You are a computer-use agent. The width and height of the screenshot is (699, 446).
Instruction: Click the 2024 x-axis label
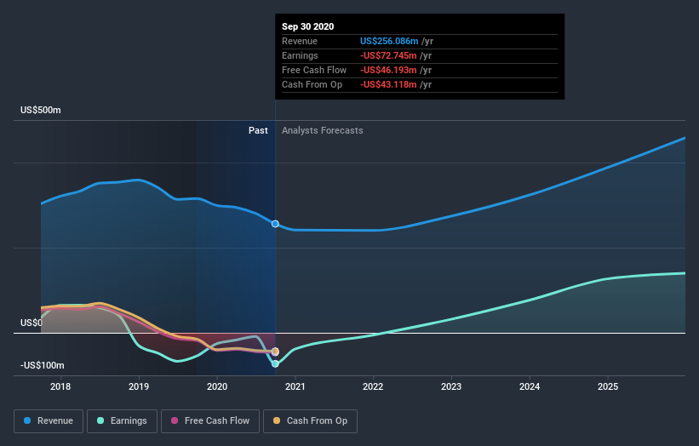(530, 386)
